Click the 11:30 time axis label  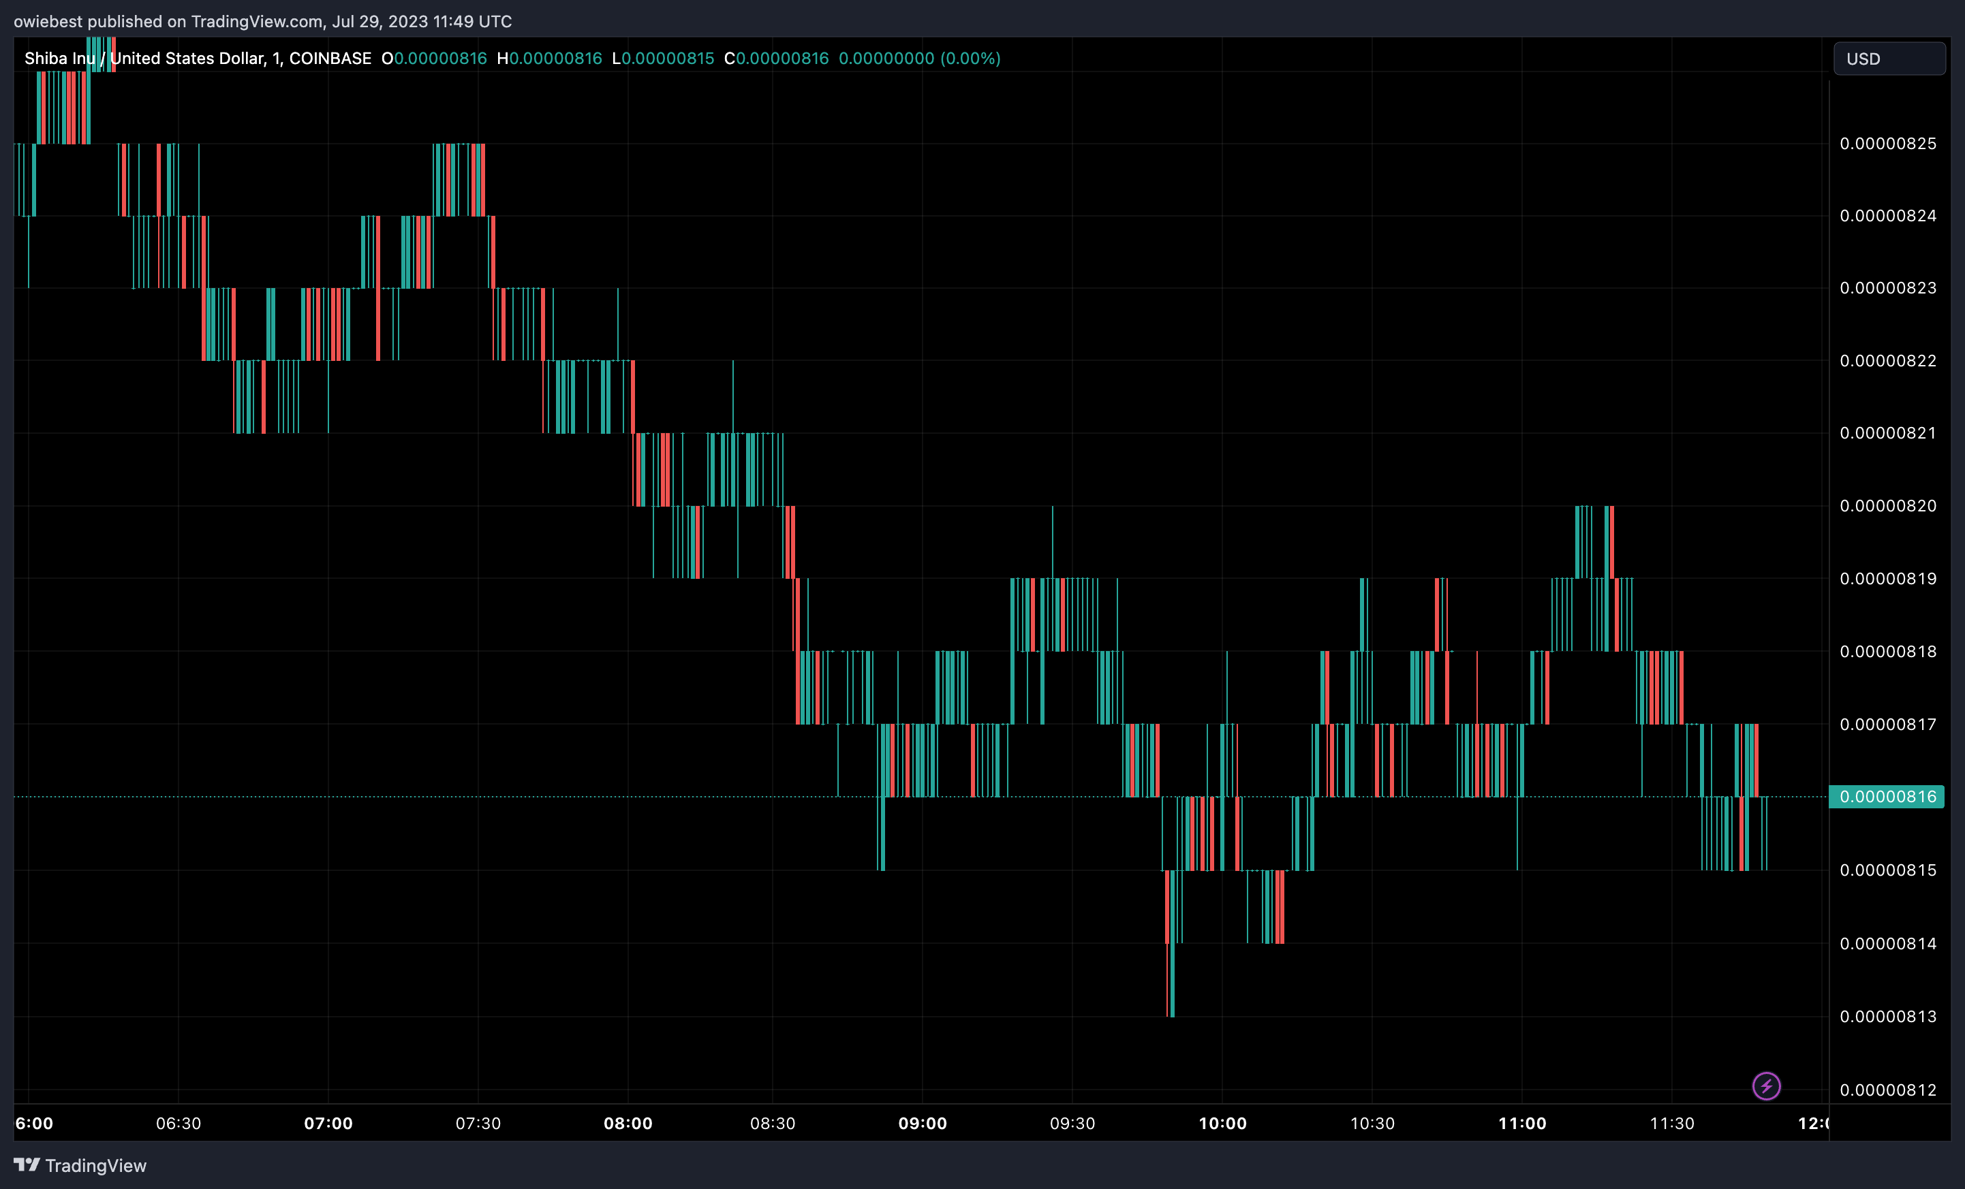click(1672, 1123)
